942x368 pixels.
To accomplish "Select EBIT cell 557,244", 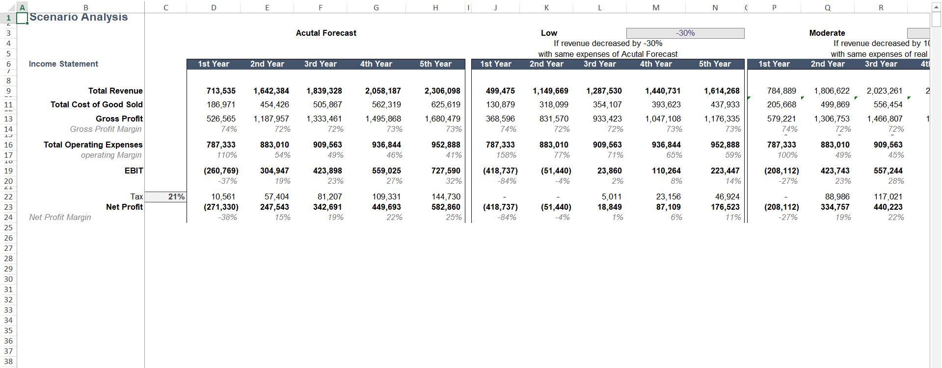I will [888, 171].
